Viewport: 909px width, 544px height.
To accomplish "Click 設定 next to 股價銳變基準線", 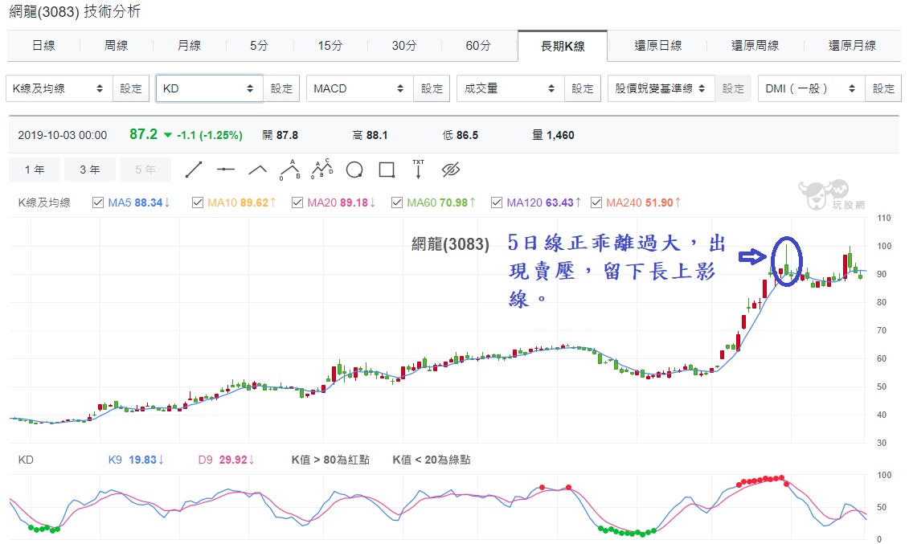I will [733, 88].
